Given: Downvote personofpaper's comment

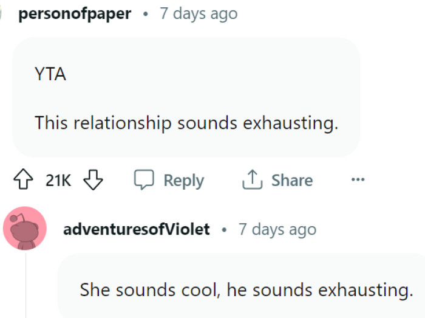Looking at the screenshot, I should 93,180.
